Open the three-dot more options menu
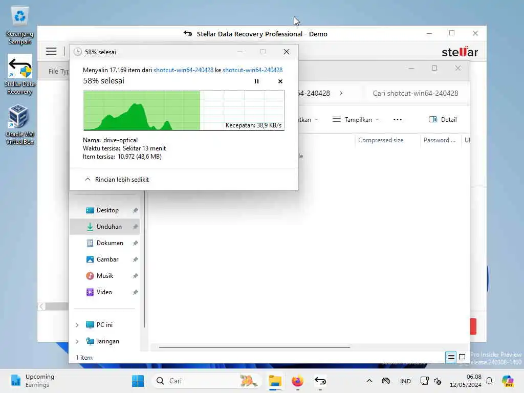 [x=397, y=120]
